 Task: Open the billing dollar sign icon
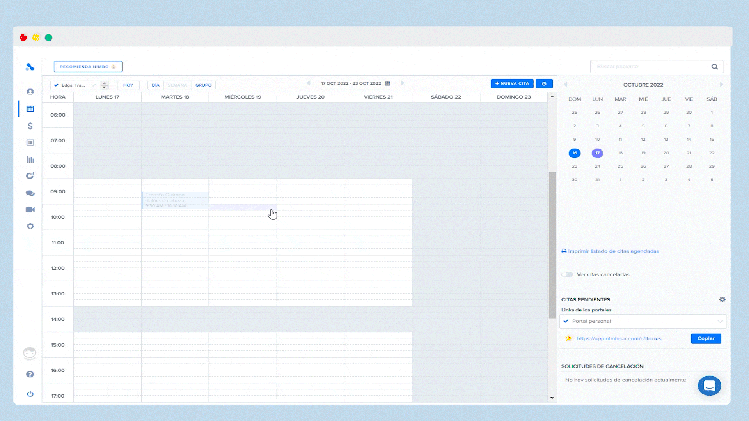(30, 126)
